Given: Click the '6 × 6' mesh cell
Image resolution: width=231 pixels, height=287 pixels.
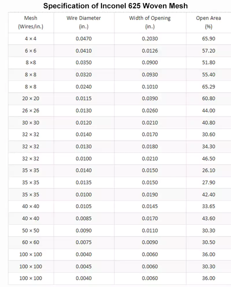Looking at the screenshot, I should 31,51.
